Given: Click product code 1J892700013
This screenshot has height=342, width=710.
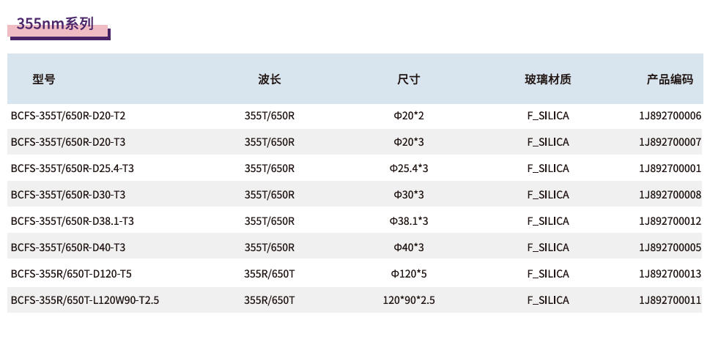Looking at the screenshot, I should point(670,274).
